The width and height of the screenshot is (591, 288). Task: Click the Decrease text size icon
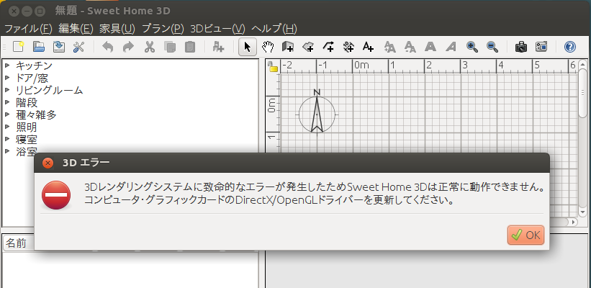point(410,47)
